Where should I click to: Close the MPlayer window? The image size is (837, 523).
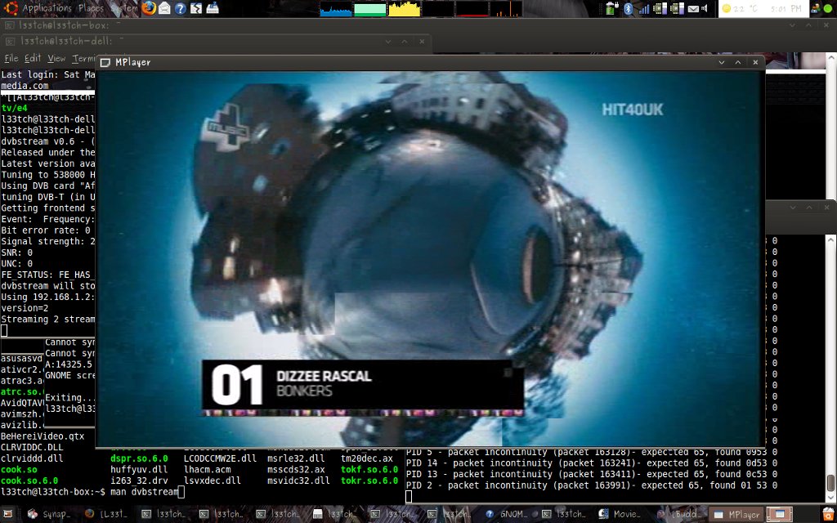(x=755, y=62)
